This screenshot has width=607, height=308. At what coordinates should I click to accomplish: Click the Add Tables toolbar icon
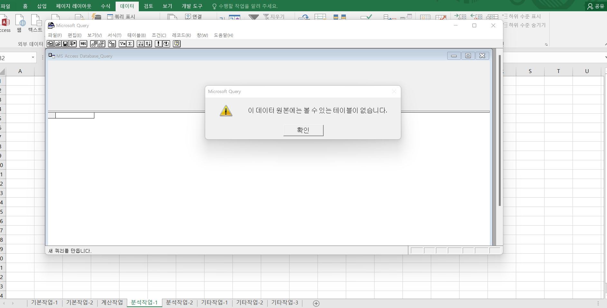click(112, 44)
